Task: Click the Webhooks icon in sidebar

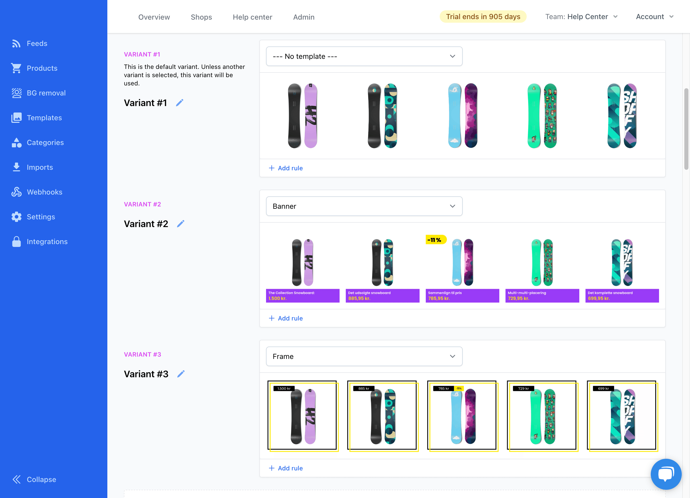Action: click(x=17, y=192)
